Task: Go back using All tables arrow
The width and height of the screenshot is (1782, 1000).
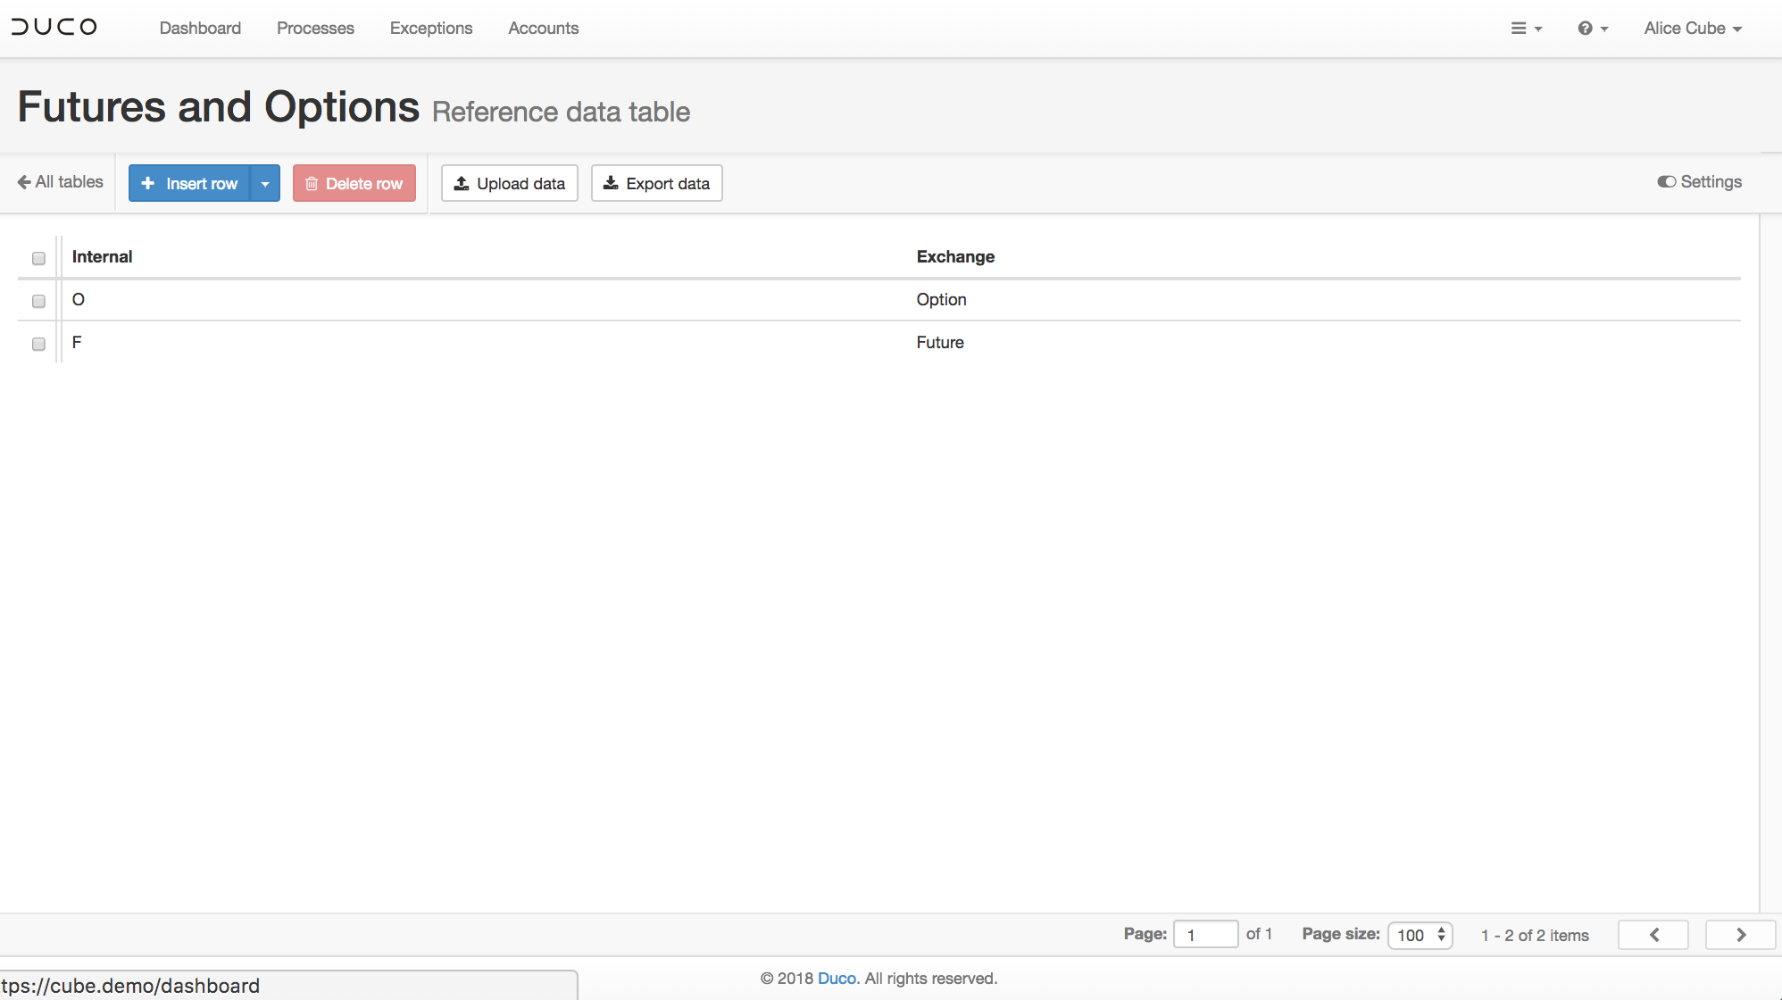Action: [61, 182]
